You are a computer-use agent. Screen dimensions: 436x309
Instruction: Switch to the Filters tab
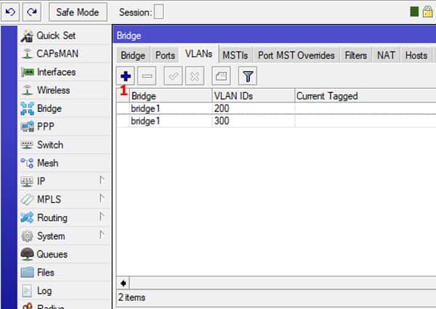(355, 55)
